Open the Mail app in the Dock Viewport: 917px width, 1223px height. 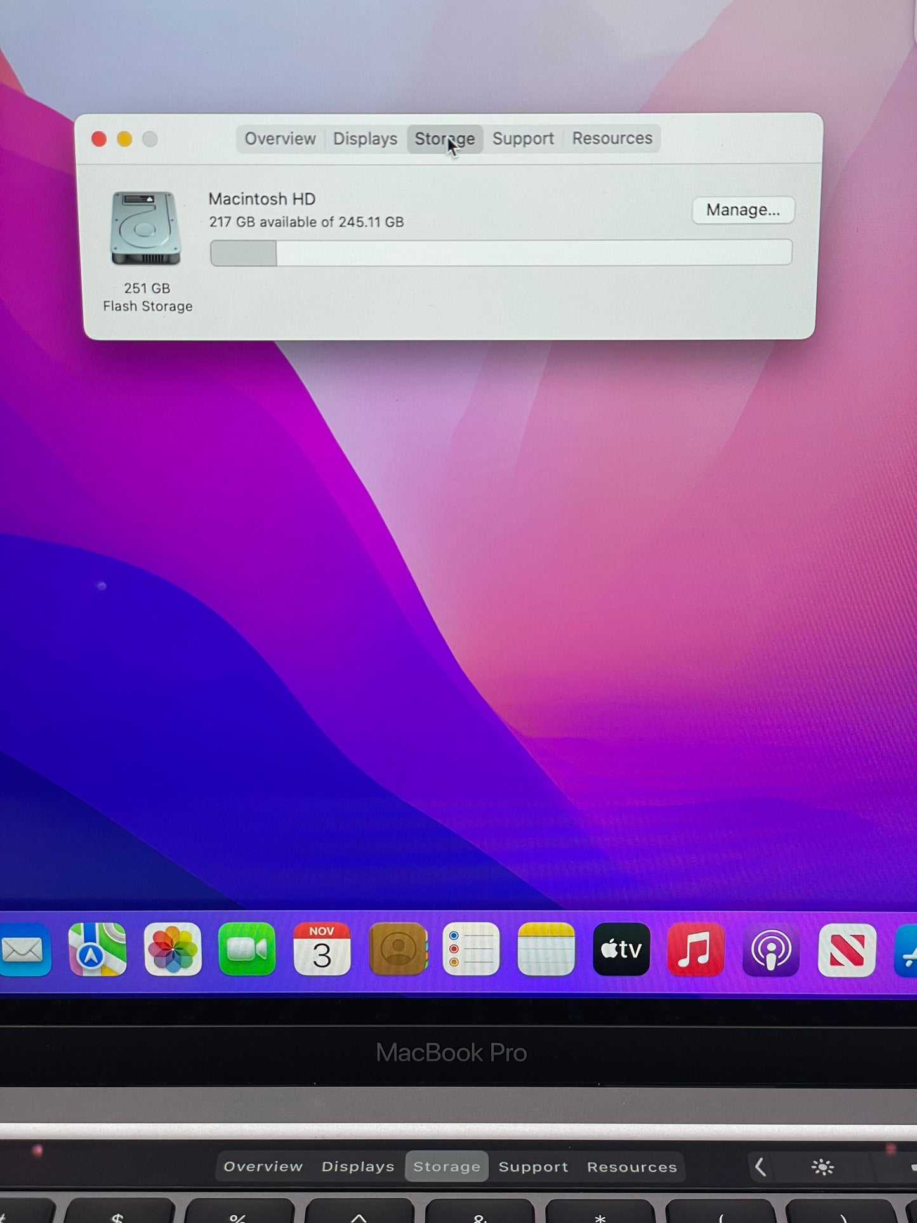24,949
